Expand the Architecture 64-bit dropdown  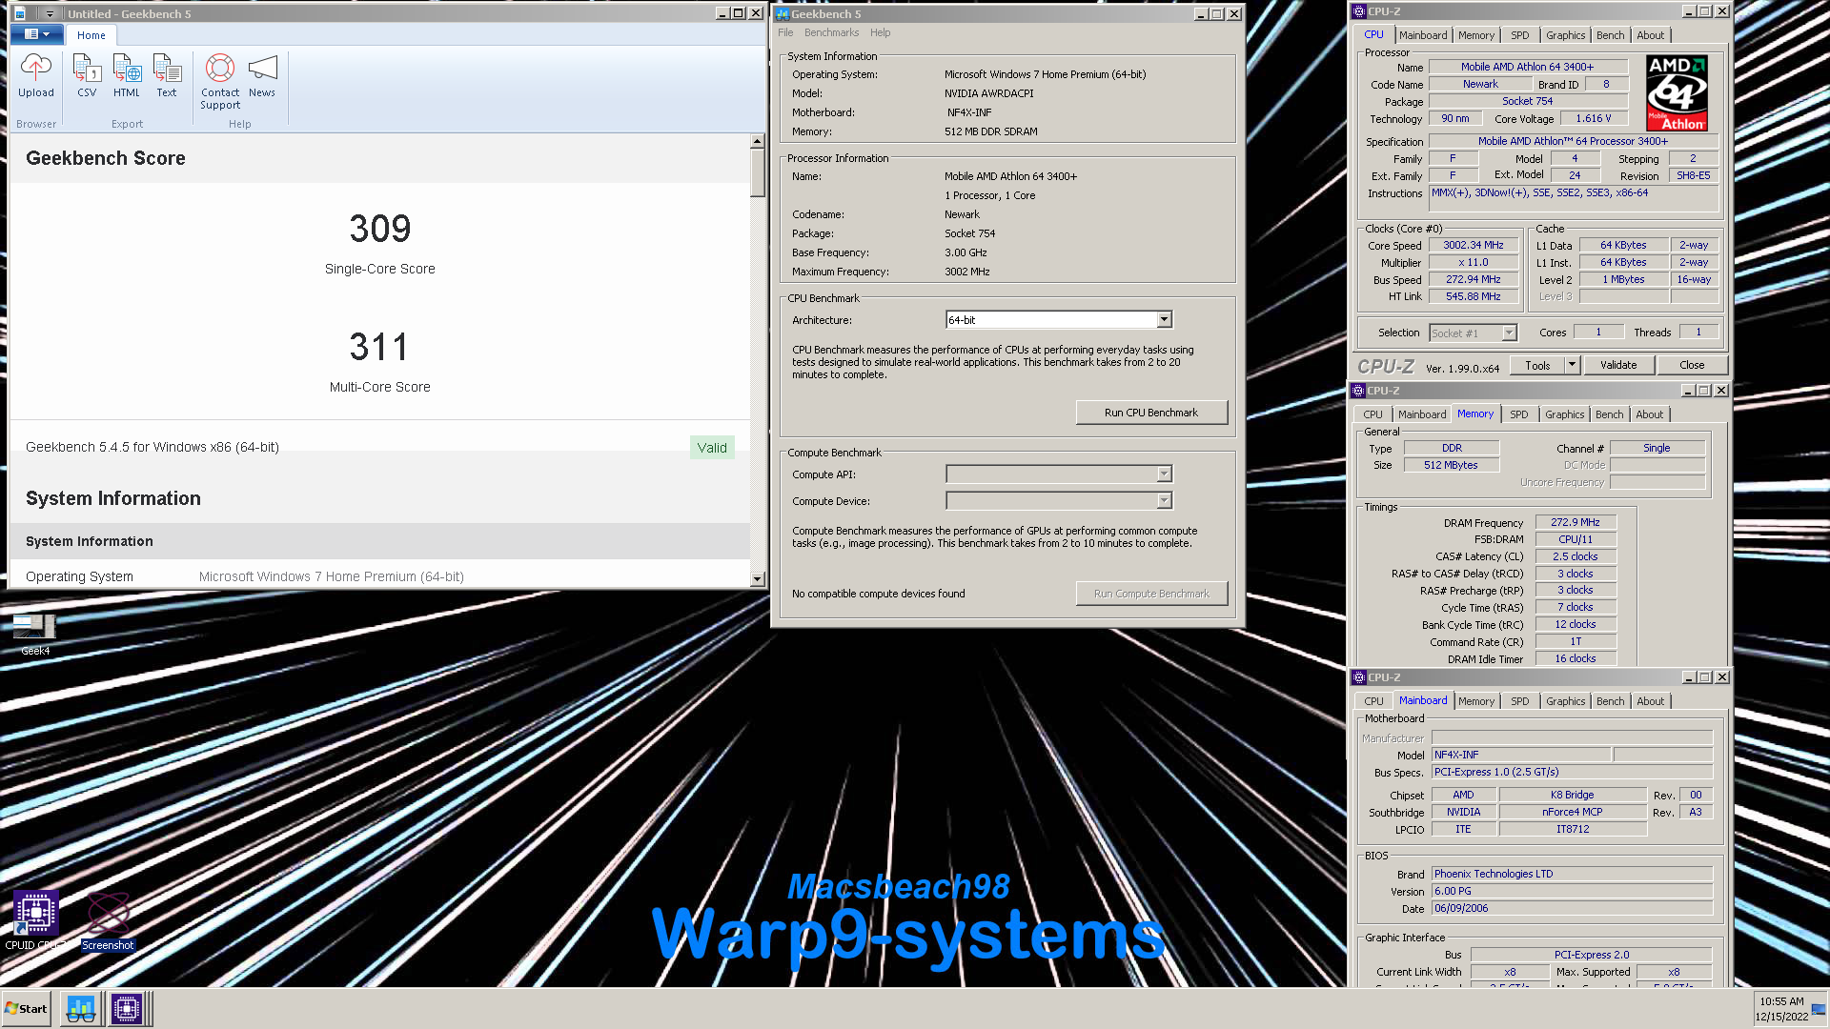coord(1164,319)
